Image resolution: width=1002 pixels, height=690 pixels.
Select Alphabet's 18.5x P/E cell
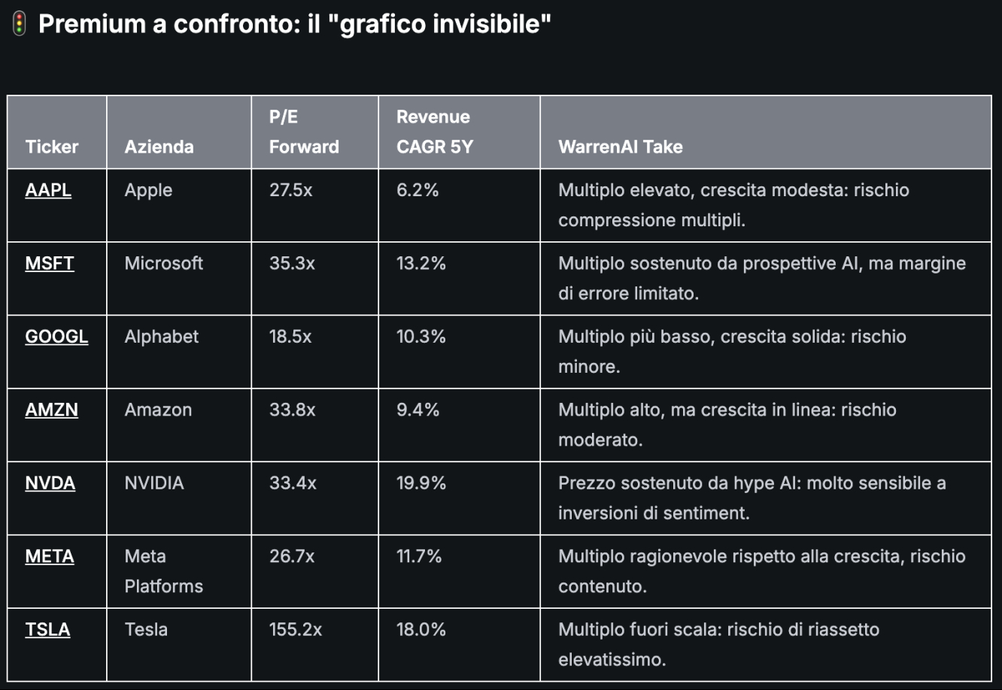tap(314, 351)
